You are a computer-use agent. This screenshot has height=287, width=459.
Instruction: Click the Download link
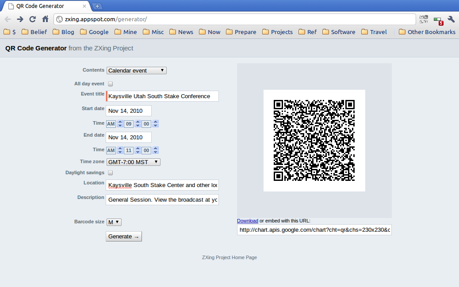(x=248, y=221)
